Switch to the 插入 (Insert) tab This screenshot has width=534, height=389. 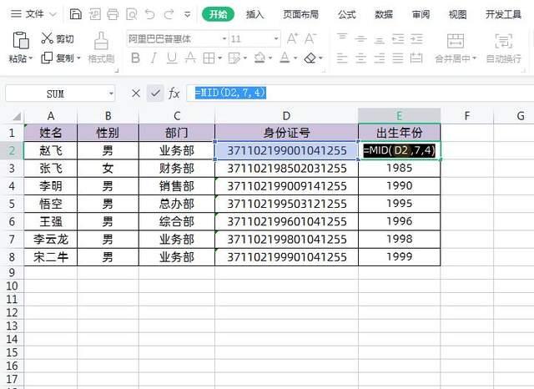(255, 14)
